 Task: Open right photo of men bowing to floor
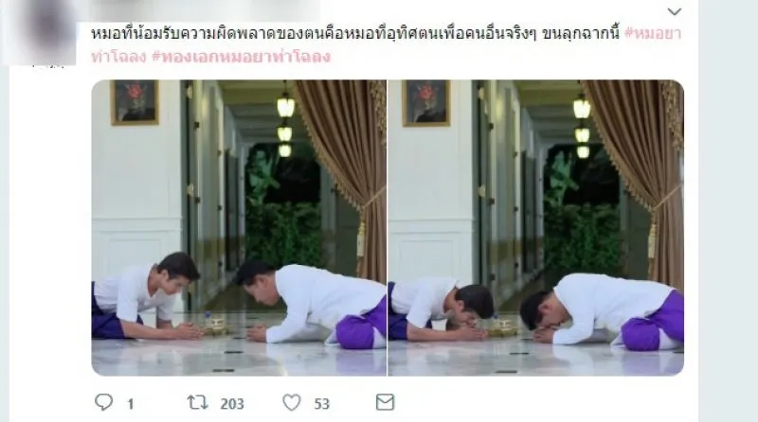point(536,227)
